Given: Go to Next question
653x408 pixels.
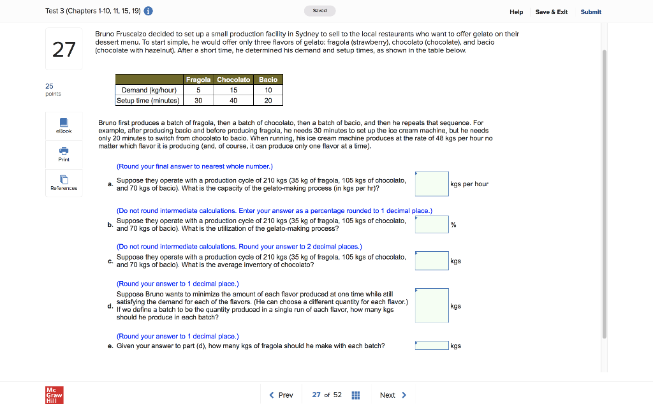Looking at the screenshot, I should coord(393,395).
